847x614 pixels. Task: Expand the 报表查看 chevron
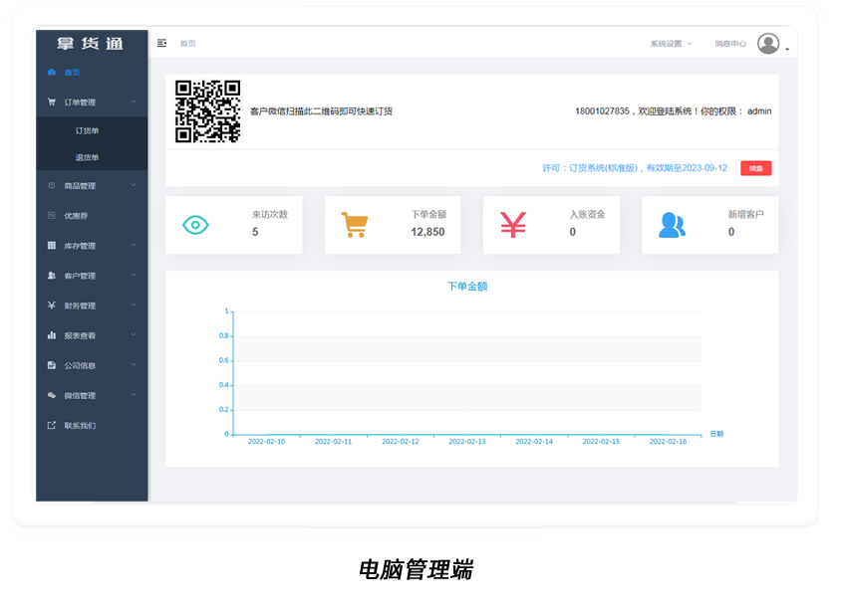134,335
